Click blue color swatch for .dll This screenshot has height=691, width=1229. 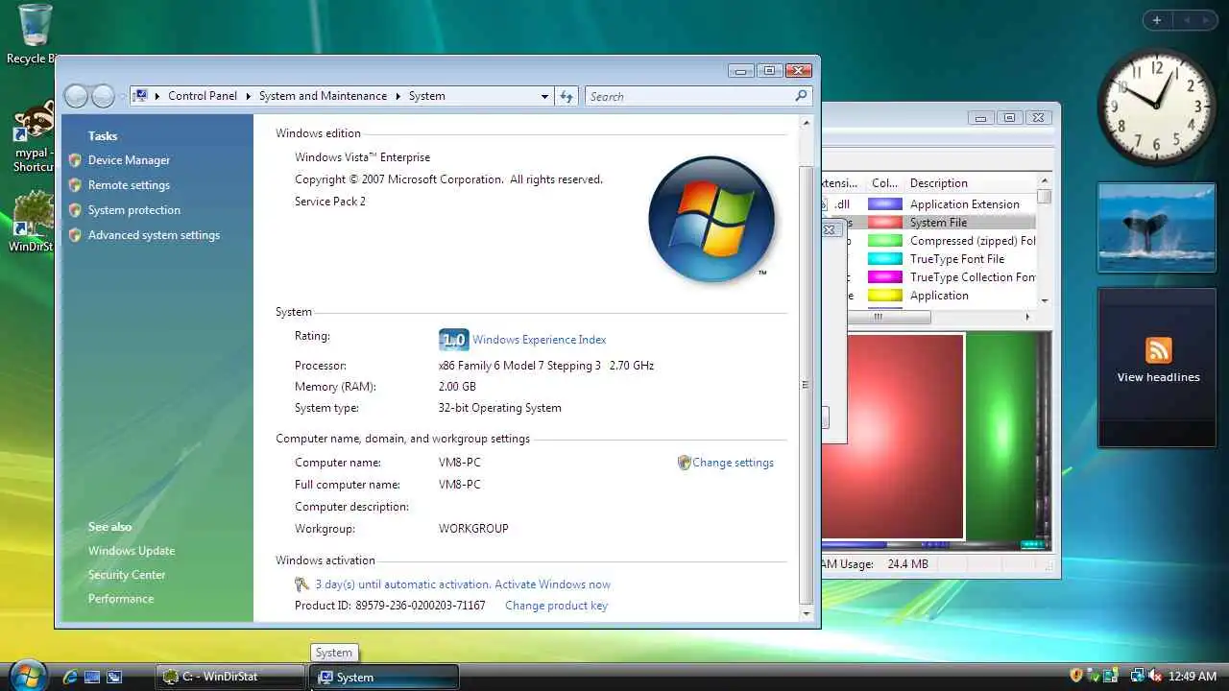click(x=885, y=204)
